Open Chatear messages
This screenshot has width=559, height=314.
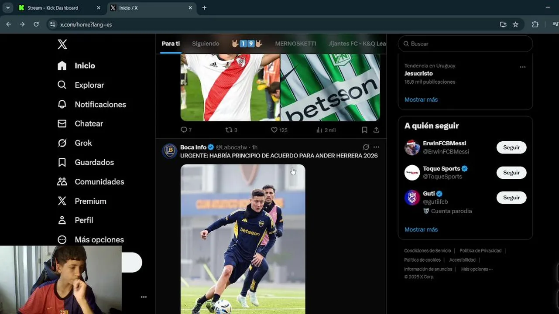point(80,124)
